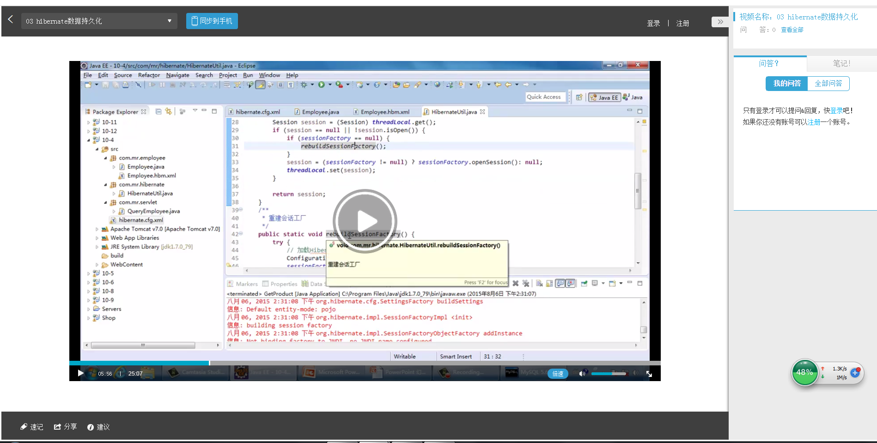
Task: Click the Remove Launch X icon in Console
Action: click(x=516, y=283)
